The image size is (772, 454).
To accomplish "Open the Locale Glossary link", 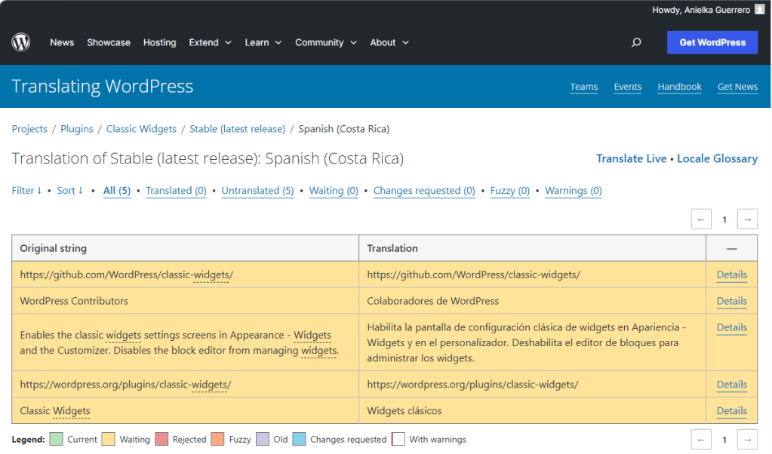I will [717, 158].
